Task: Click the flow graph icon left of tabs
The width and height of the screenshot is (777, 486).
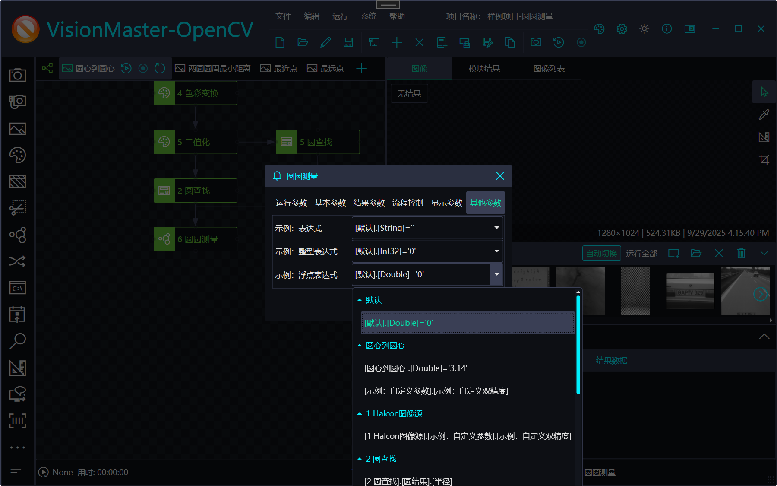Action: tap(47, 68)
